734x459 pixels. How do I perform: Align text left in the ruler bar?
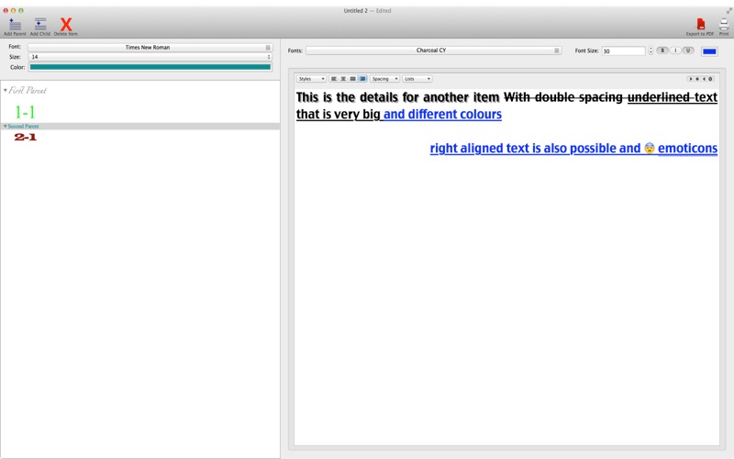[334, 79]
